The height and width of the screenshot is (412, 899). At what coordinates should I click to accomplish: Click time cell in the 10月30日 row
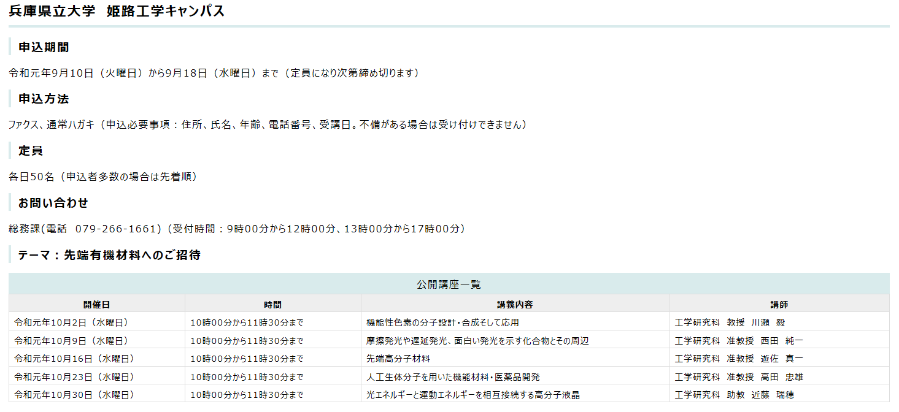point(273,394)
